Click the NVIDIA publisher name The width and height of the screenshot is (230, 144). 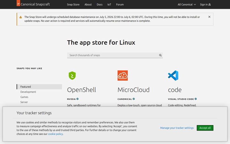point(71,99)
